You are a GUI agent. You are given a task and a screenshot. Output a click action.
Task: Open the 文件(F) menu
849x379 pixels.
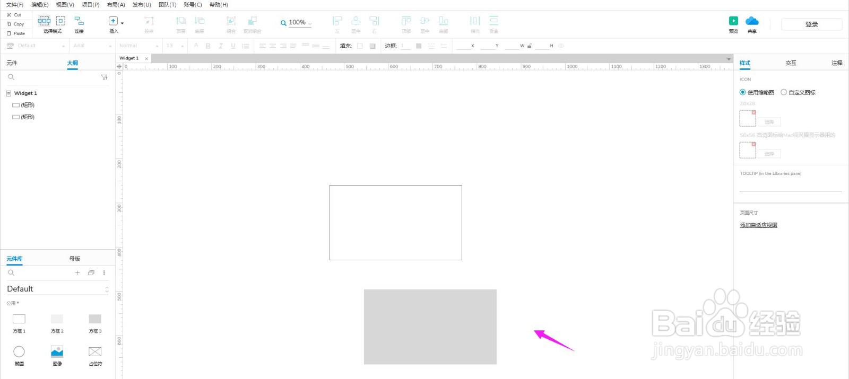15,5
